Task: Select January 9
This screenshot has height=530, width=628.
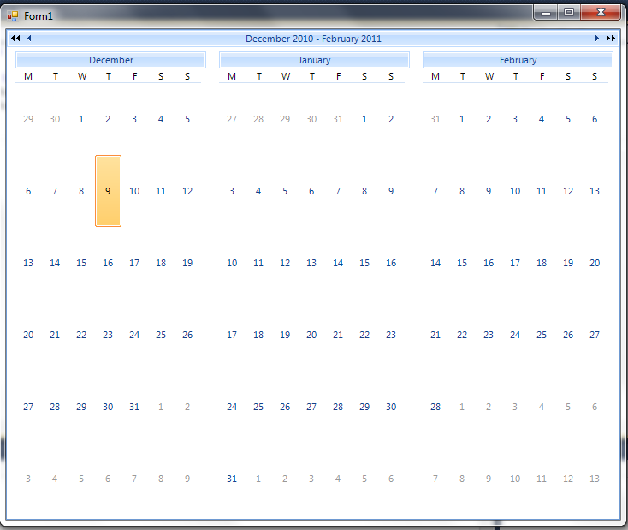Action: (x=391, y=191)
